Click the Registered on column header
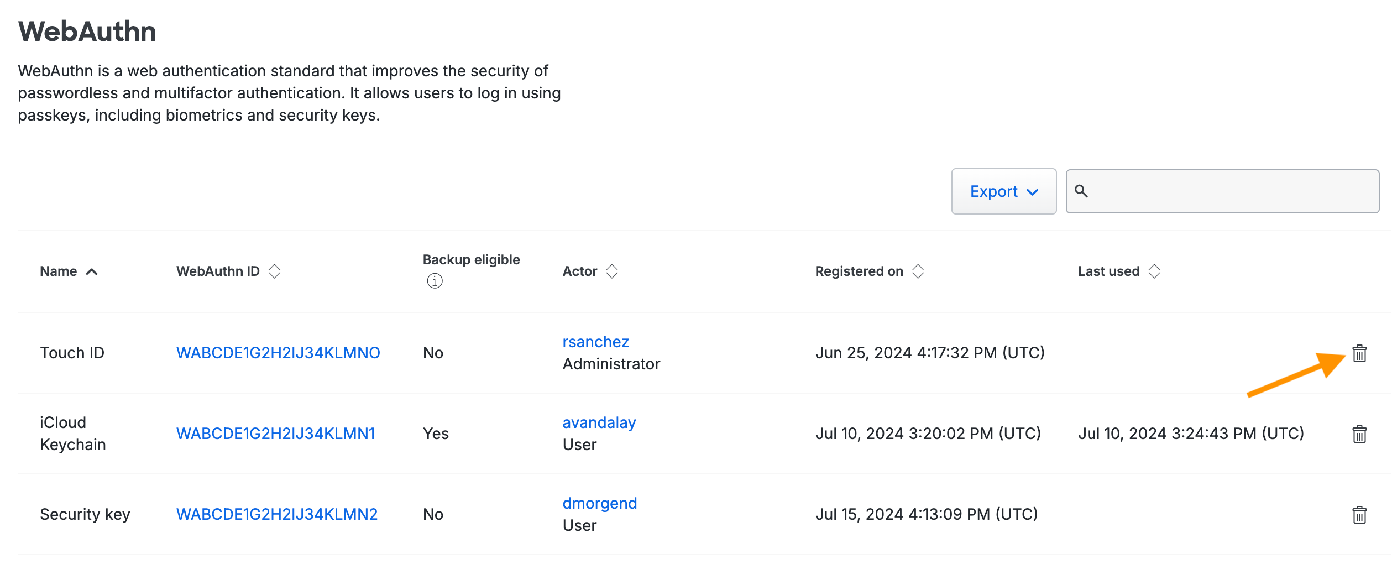 coord(859,271)
